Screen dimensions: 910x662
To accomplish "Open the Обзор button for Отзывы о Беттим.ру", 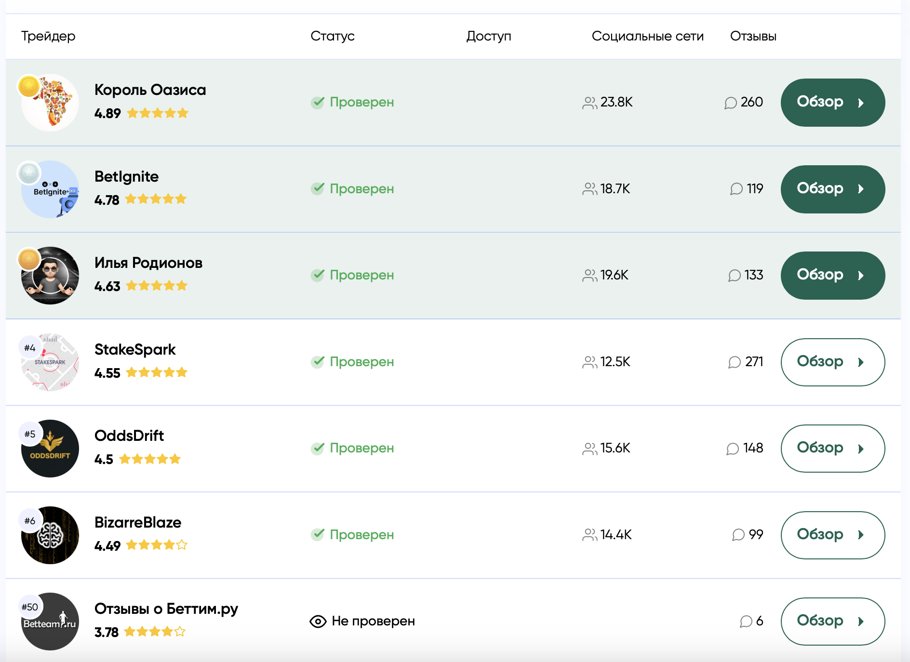I will coord(832,621).
